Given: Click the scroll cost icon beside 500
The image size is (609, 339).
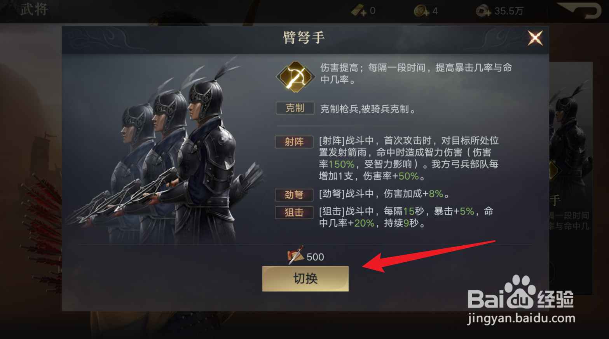Looking at the screenshot, I should click(295, 255).
